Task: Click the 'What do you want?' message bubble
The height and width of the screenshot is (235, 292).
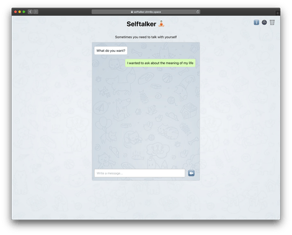Action: (x=111, y=51)
